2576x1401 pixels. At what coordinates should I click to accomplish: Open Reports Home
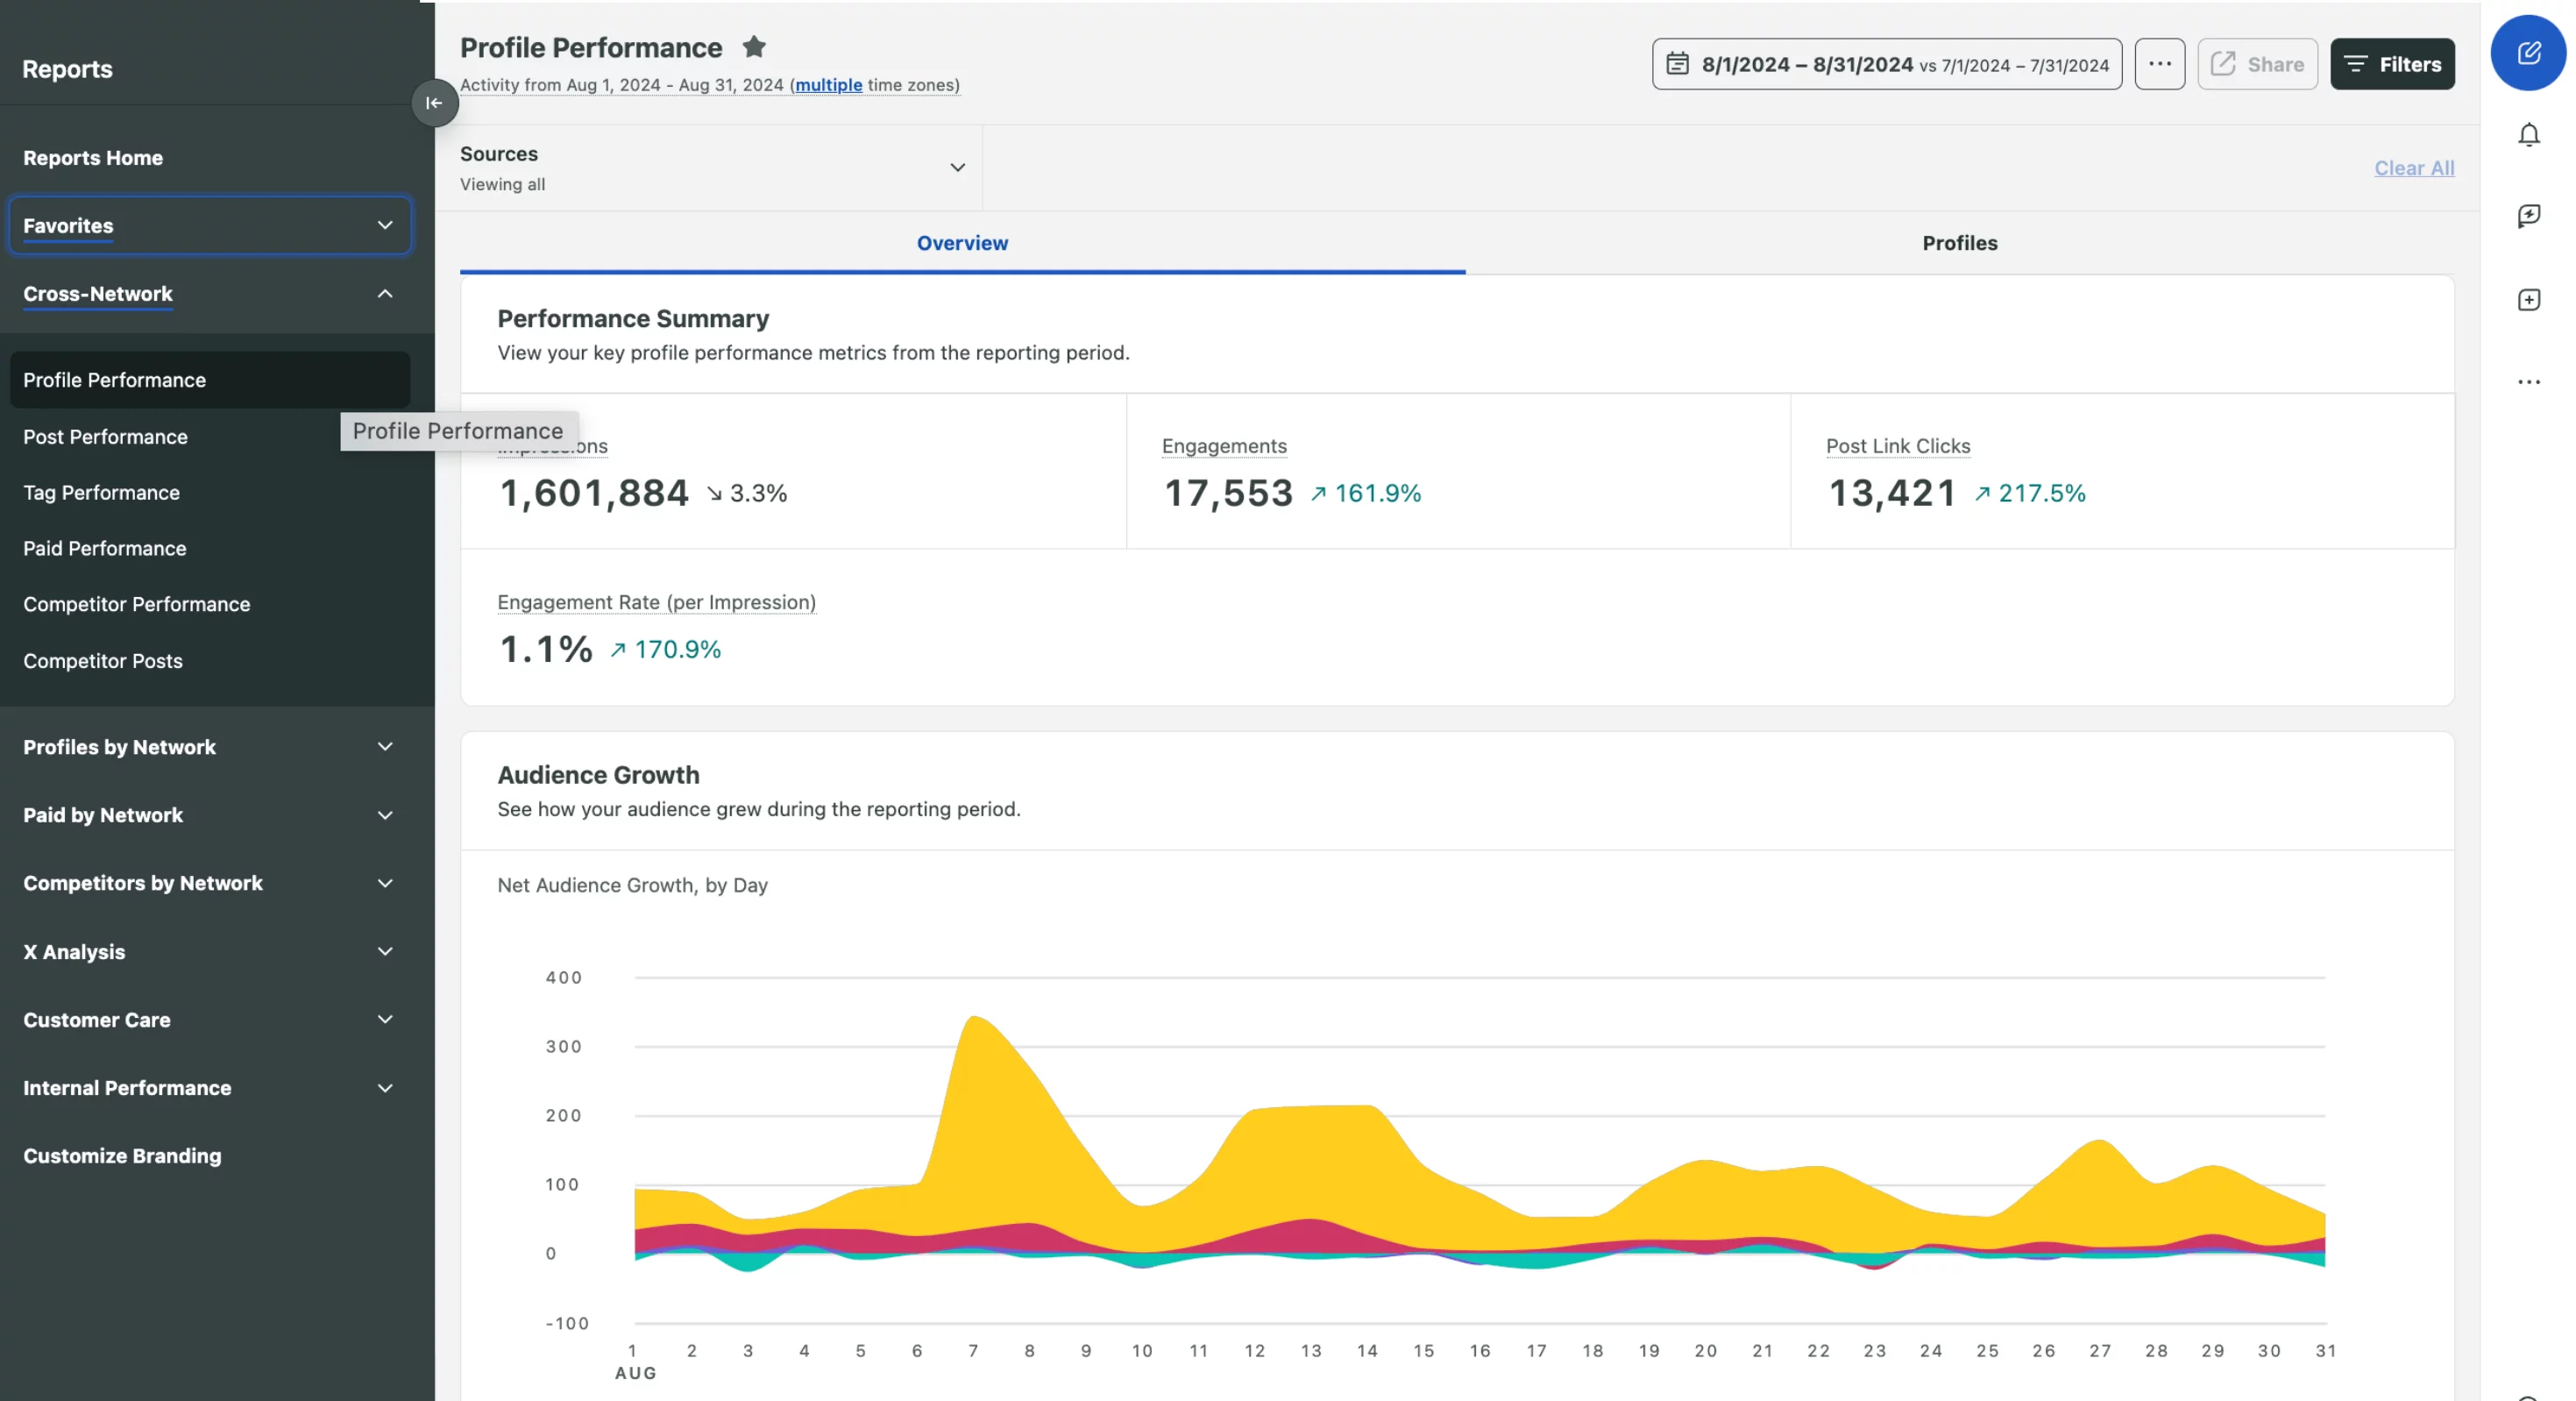93,158
